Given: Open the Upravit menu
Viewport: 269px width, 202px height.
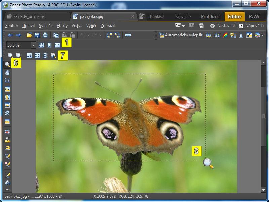Looking at the screenshot, I should [x=29, y=26].
